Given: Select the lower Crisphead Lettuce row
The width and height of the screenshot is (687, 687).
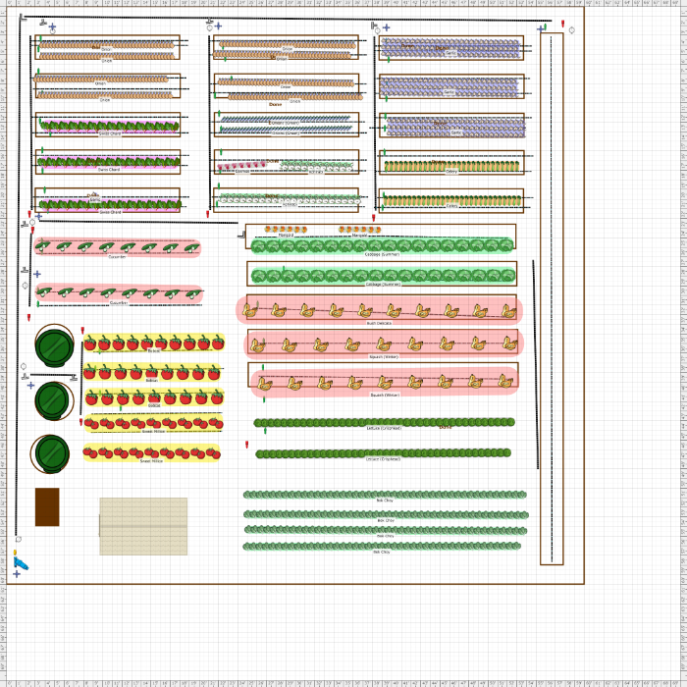Looking at the screenshot, I should click(384, 453).
